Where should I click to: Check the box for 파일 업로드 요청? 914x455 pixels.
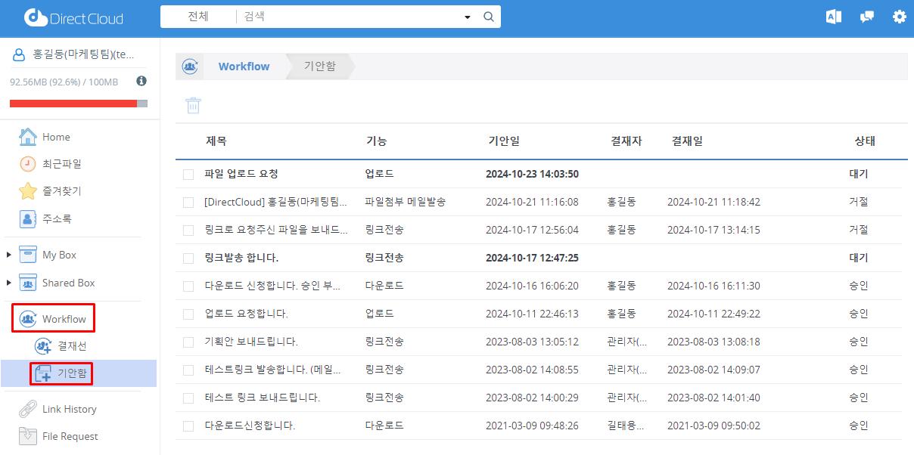tap(188, 175)
